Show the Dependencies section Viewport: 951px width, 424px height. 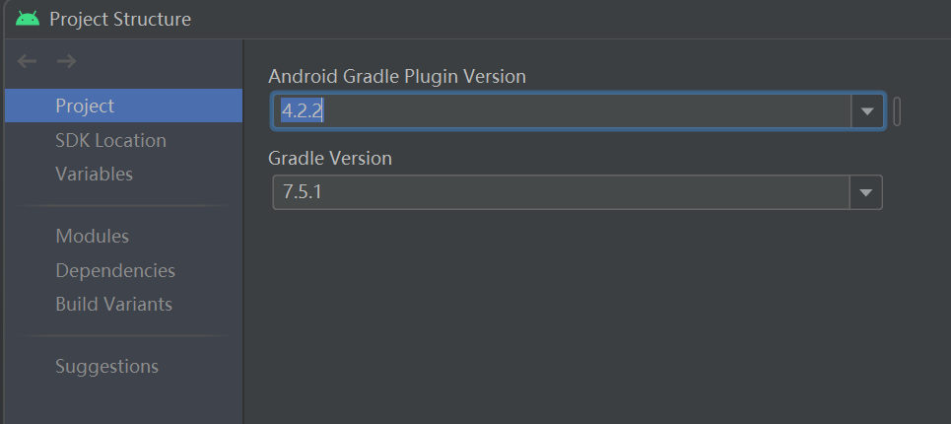114,270
